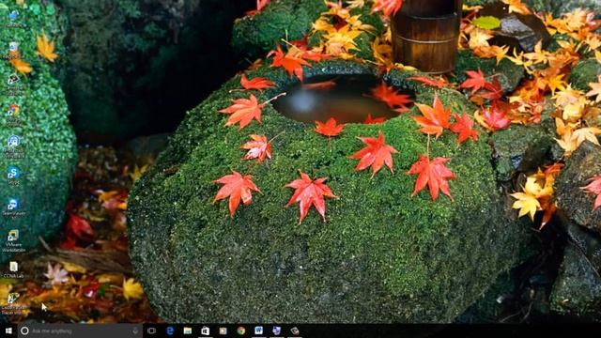Select the Google Chrome desktop shortcut
The height and width of the screenshot is (338, 601).
tap(13, 115)
